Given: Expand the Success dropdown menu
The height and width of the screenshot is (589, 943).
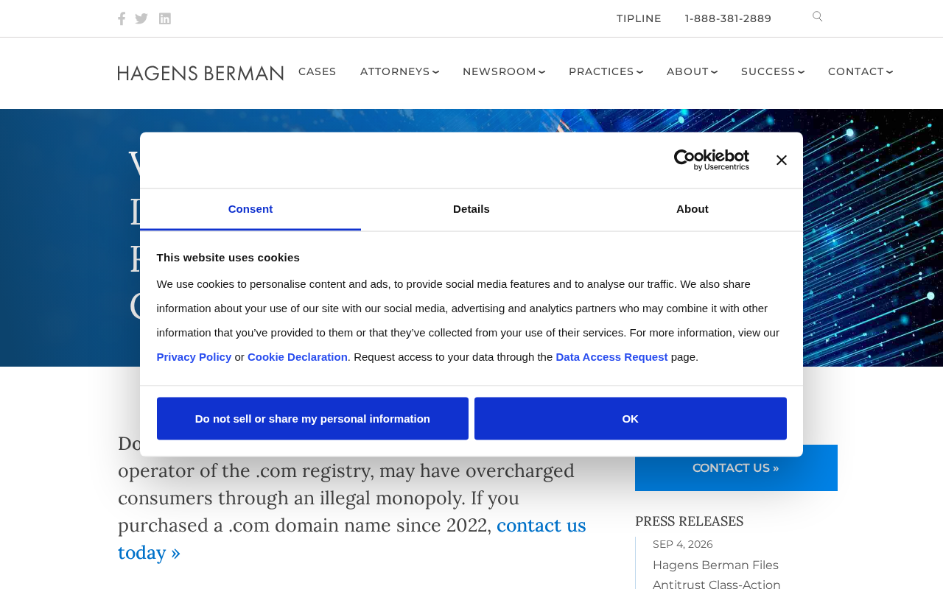Looking at the screenshot, I should click(x=773, y=72).
